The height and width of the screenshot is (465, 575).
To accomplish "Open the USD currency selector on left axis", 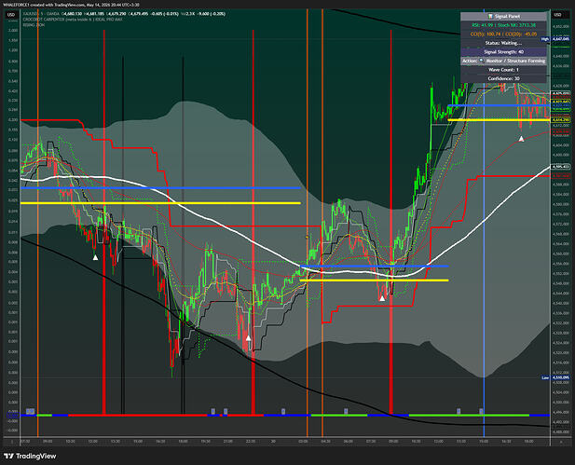I will (11, 15).
